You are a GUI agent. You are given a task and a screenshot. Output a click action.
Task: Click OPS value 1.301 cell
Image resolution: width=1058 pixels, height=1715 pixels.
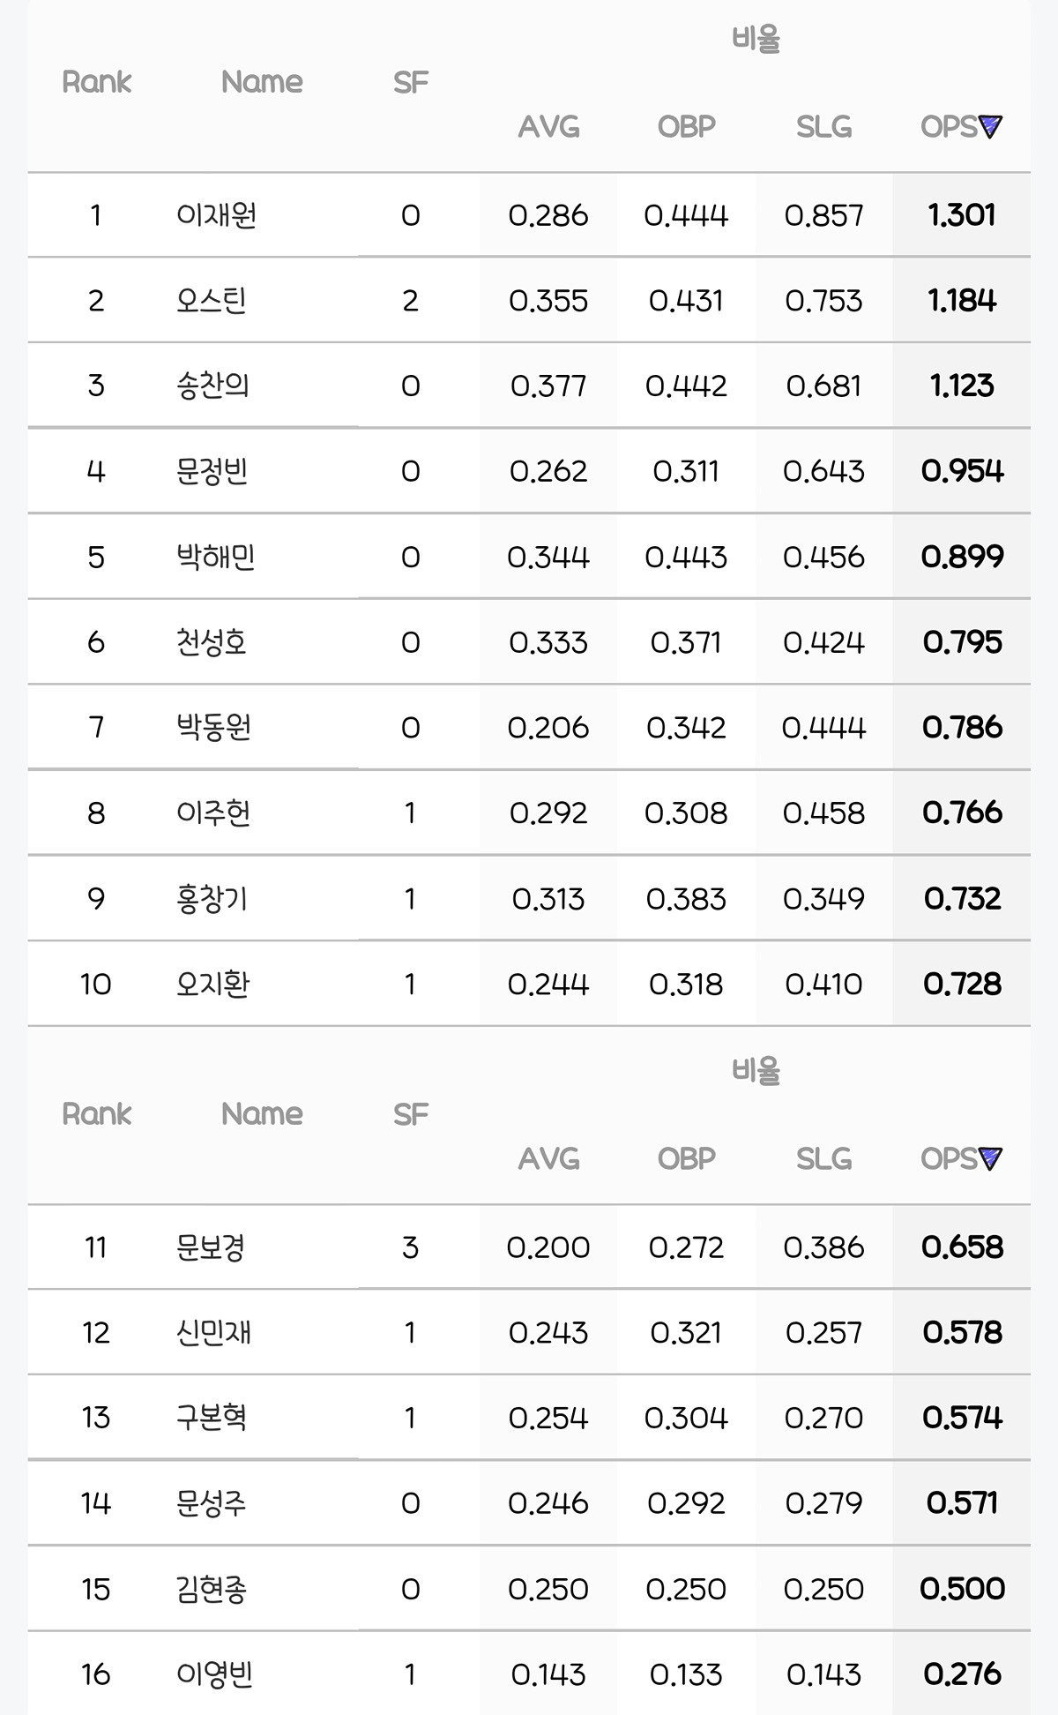[x=961, y=215]
